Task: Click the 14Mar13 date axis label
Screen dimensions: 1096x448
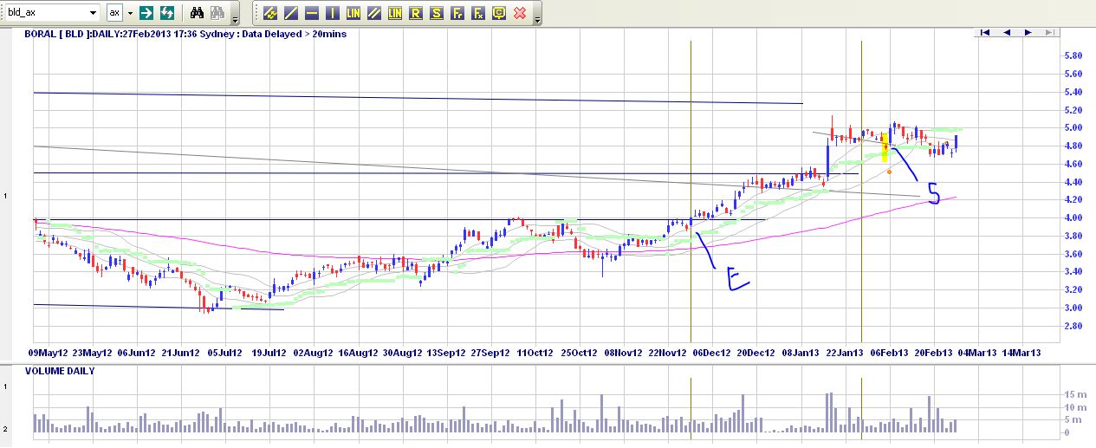Action: click(1021, 354)
